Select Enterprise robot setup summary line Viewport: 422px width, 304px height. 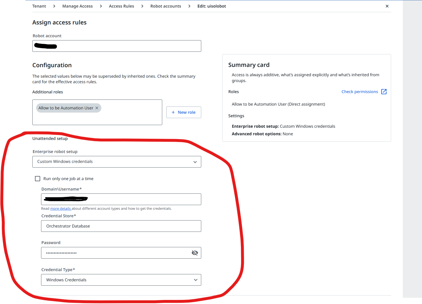pos(283,126)
